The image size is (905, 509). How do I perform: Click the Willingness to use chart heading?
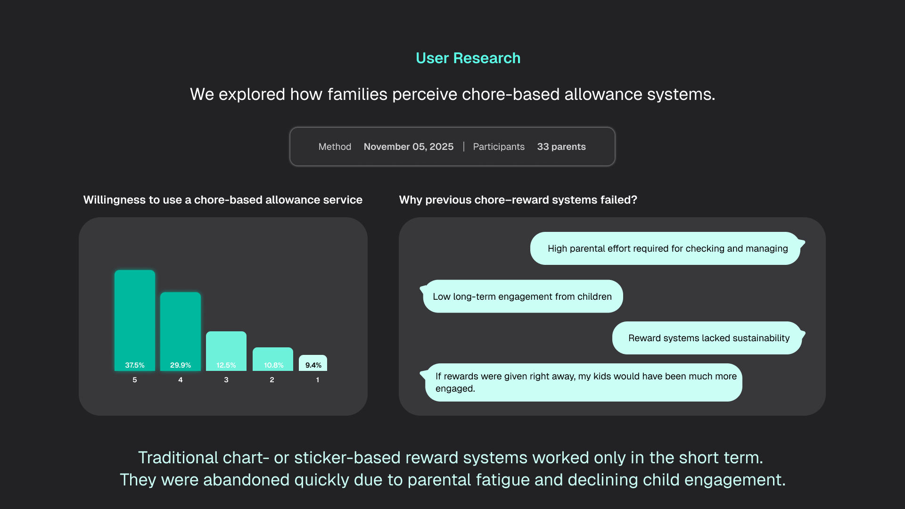[x=222, y=200]
